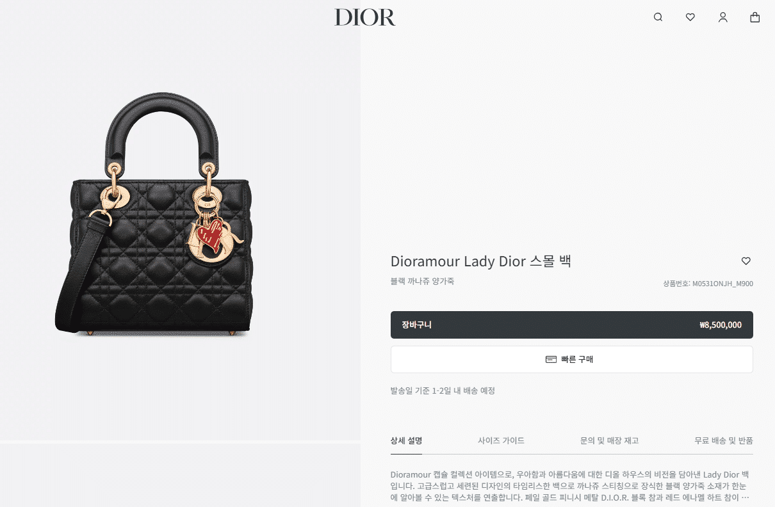Click the DIOR logo
Screen dimensions: 775x507
365,17
